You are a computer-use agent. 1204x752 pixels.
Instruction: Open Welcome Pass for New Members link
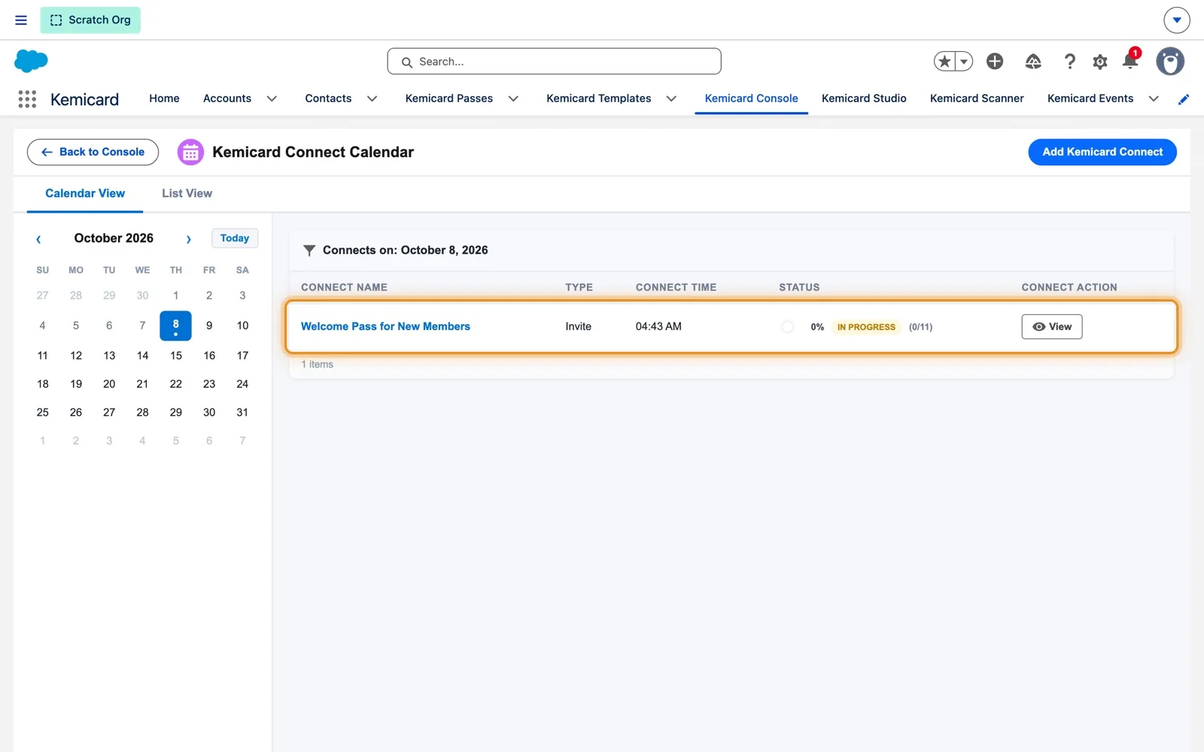click(385, 326)
